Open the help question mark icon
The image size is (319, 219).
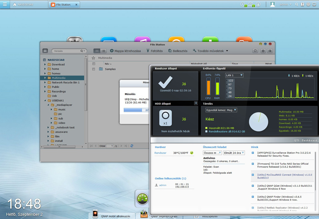(302, 4)
